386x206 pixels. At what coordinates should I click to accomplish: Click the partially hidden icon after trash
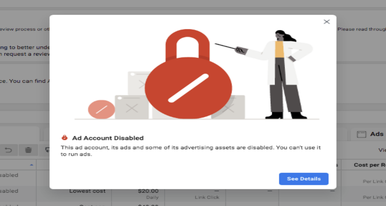click(47, 150)
